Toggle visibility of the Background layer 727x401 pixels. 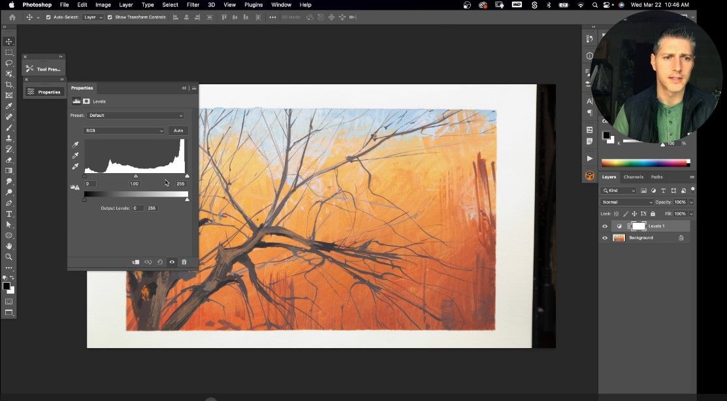(x=604, y=238)
